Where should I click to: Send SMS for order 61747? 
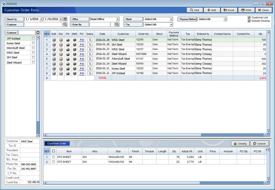coord(75,59)
